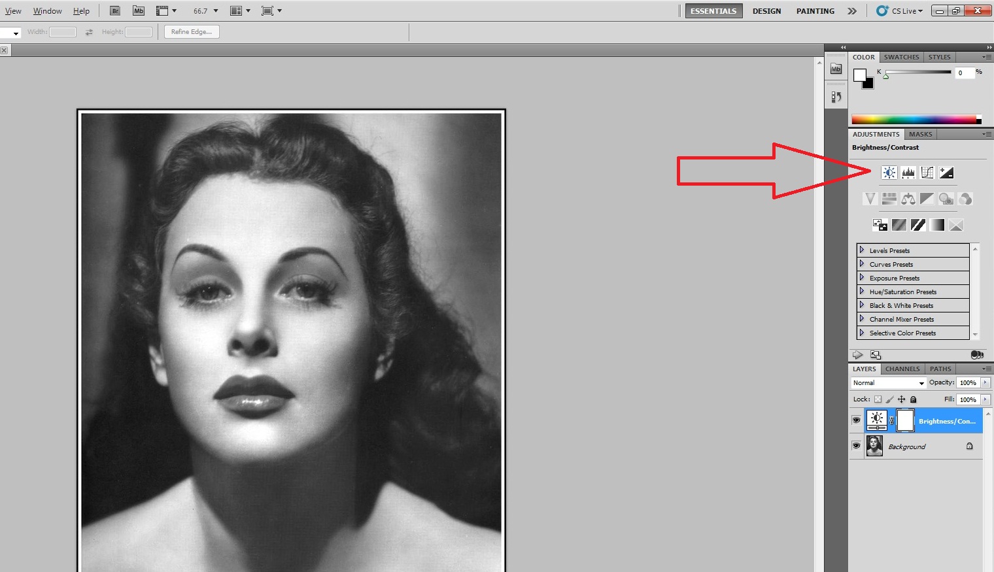Select the Brightness/Contrast adjustment icon

tap(888, 172)
